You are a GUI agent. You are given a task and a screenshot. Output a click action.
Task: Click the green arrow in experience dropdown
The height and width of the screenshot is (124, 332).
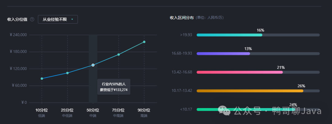(72, 19)
